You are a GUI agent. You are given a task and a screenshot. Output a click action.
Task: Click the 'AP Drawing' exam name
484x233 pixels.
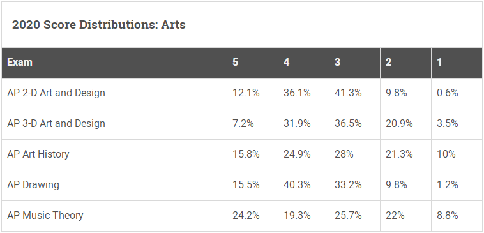pos(33,184)
